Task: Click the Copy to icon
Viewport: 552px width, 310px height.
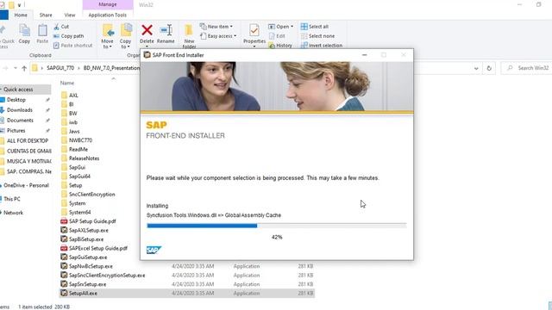Action: pos(126,30)
